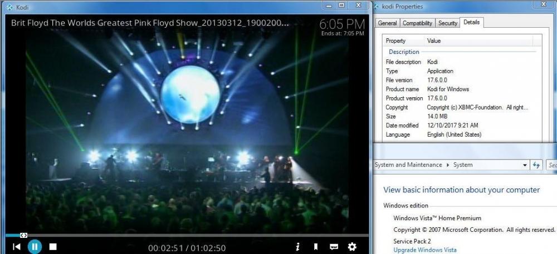The image size is (557, 254).
Task: Click the seek handle on the progress bar
Action: tap(23, 235)
